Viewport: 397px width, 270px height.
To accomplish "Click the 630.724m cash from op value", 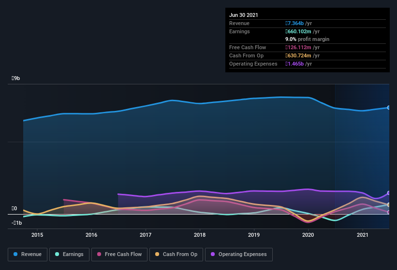I will point(298,55).
